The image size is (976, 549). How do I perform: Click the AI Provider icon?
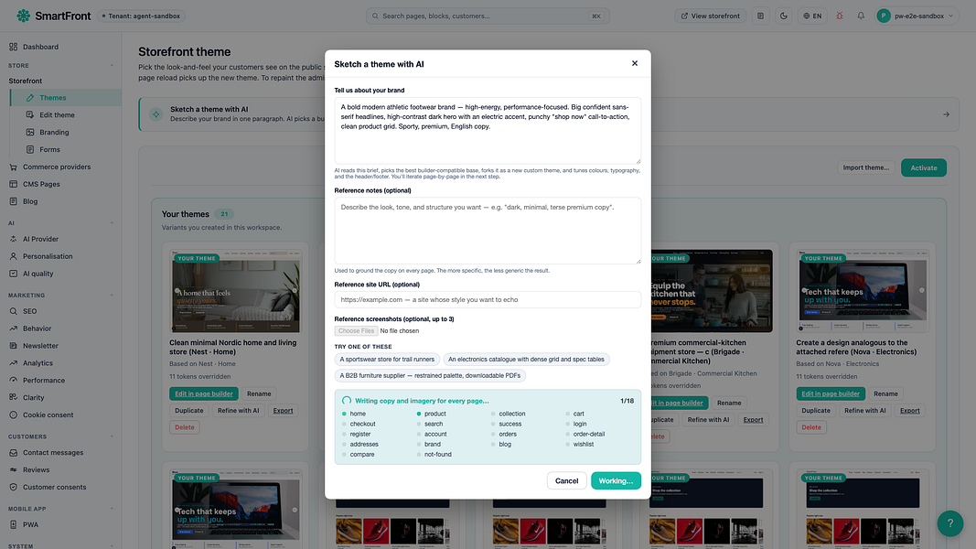pyautogui.click(x=13, y=239)
